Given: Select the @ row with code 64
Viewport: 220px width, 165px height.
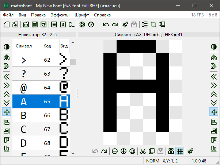Looking at the screenshot, I should click(x=41, y=88).
